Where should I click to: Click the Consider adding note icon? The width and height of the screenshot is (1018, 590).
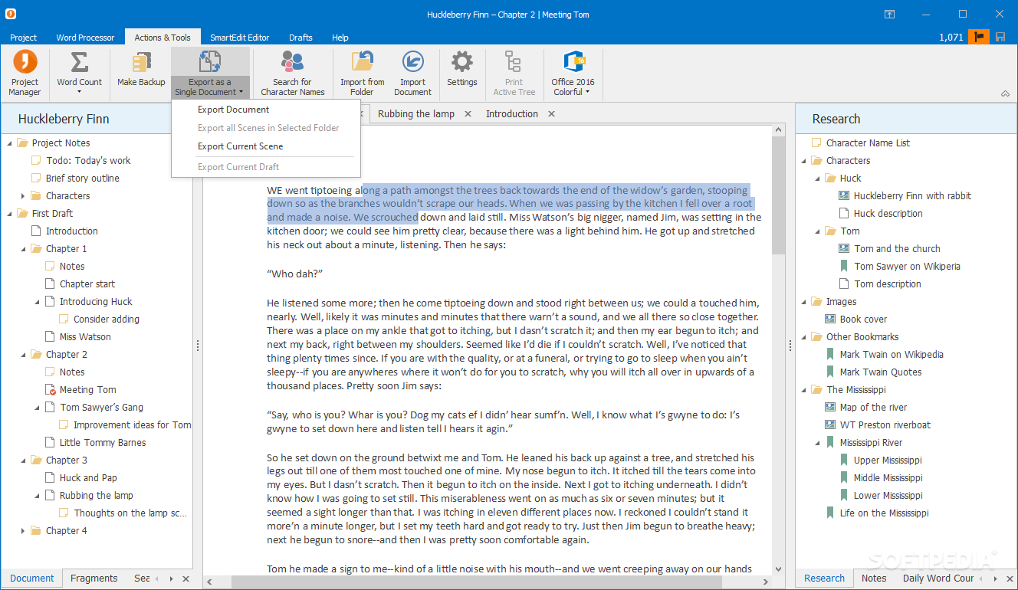(x=64, y=320)
